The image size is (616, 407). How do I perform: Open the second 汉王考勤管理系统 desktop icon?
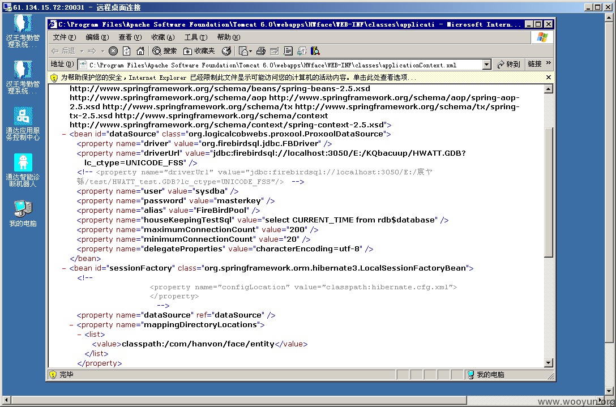[x=23, y=77]
